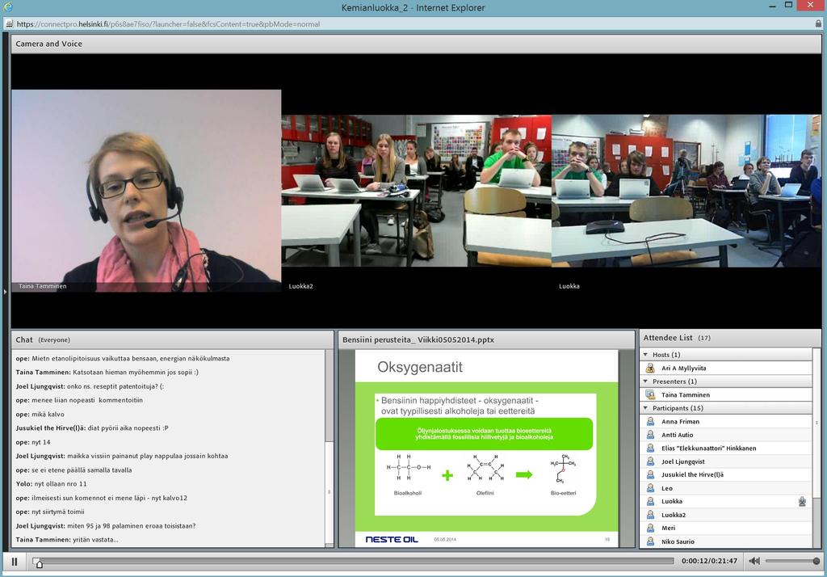Collapse the Presenters (1) group

click(645, 381)
